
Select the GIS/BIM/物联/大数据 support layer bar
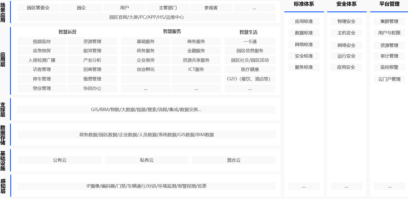(146, 110)
